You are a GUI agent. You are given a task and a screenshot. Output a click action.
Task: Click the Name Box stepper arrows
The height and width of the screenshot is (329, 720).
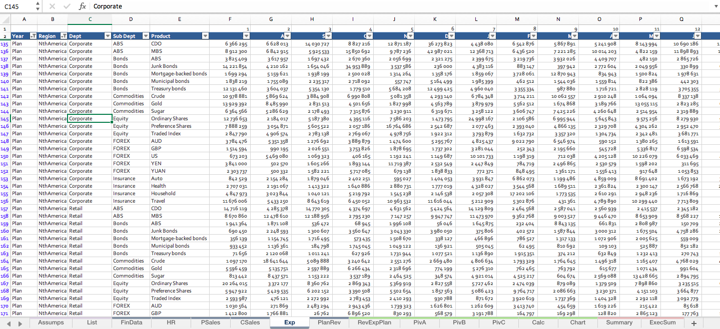pyautogui.click(x=37, y=6)
